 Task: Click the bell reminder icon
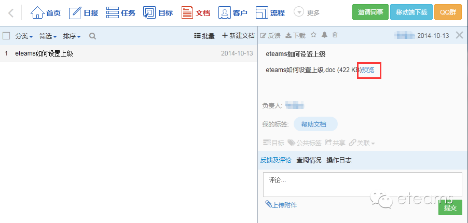(324, 35)
